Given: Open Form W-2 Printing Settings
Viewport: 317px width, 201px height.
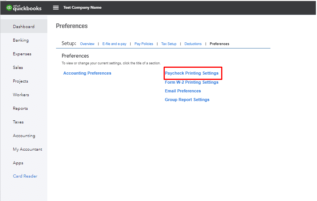Looking at the screenshot, I should pos(192,82).
